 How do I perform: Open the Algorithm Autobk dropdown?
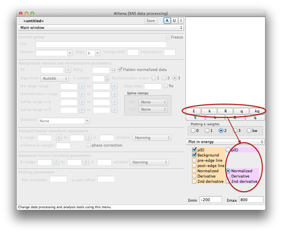pos(55,78)
